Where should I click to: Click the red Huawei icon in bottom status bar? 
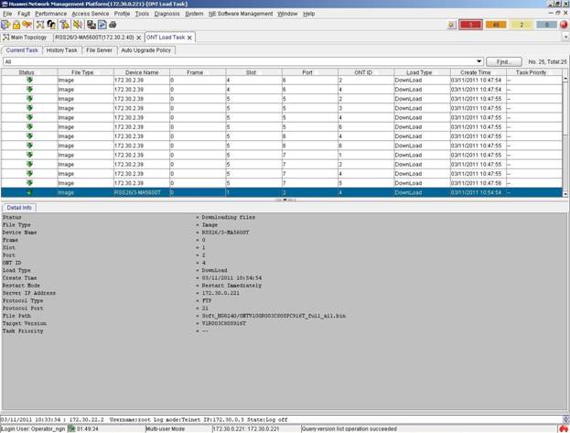[x=564, y=429]
